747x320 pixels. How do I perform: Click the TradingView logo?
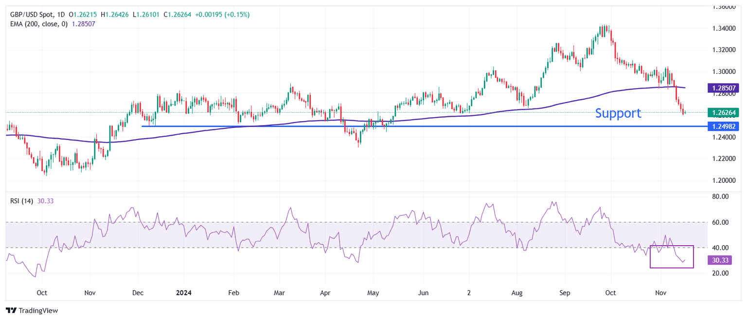pos(31,310)
